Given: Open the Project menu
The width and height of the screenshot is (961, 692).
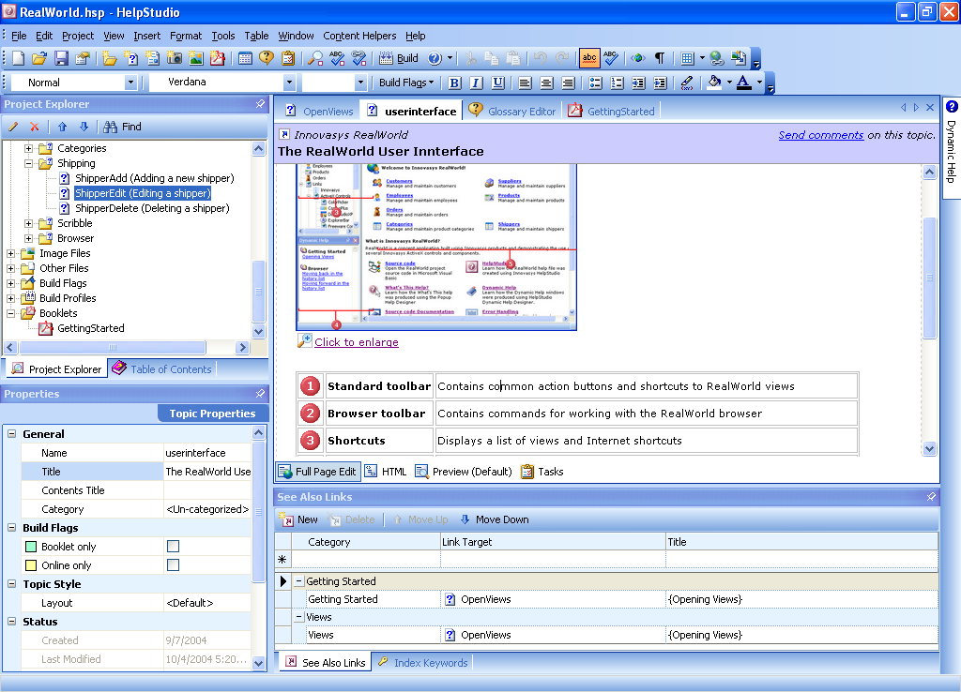Looking at the screenshot, I should click(78, 37).
